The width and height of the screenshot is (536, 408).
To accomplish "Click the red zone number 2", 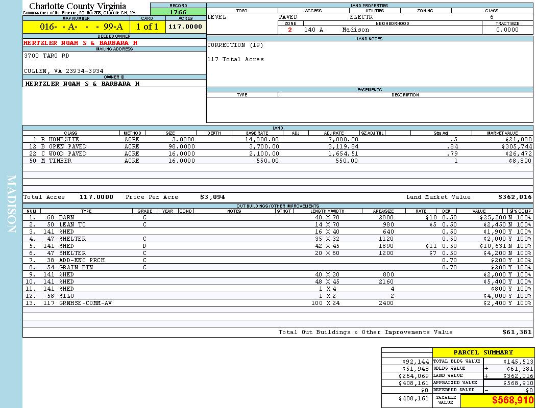I will coord(290,30).
